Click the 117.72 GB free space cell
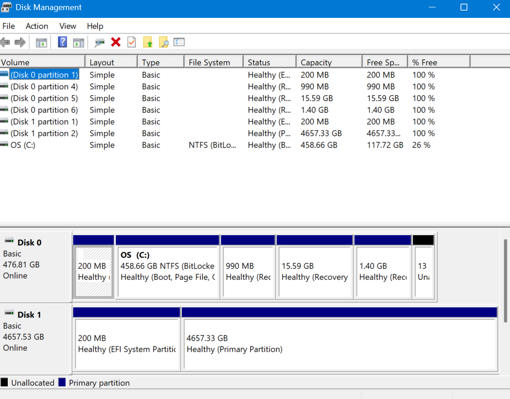Image resolution: width=510 pixels, height=399 pixels. click(x=385, y=145)
